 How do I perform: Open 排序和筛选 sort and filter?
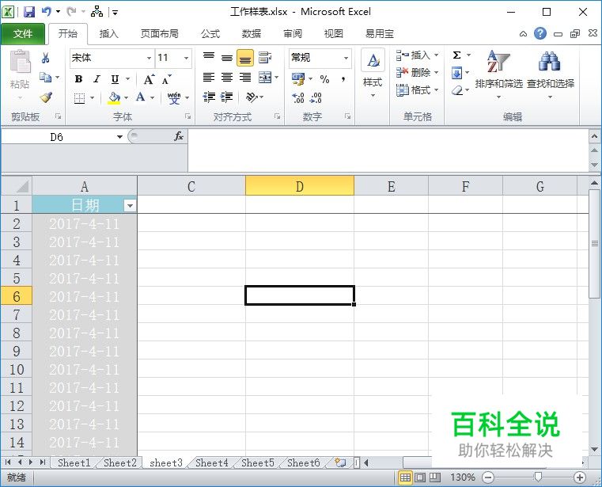tap(498, 73)
